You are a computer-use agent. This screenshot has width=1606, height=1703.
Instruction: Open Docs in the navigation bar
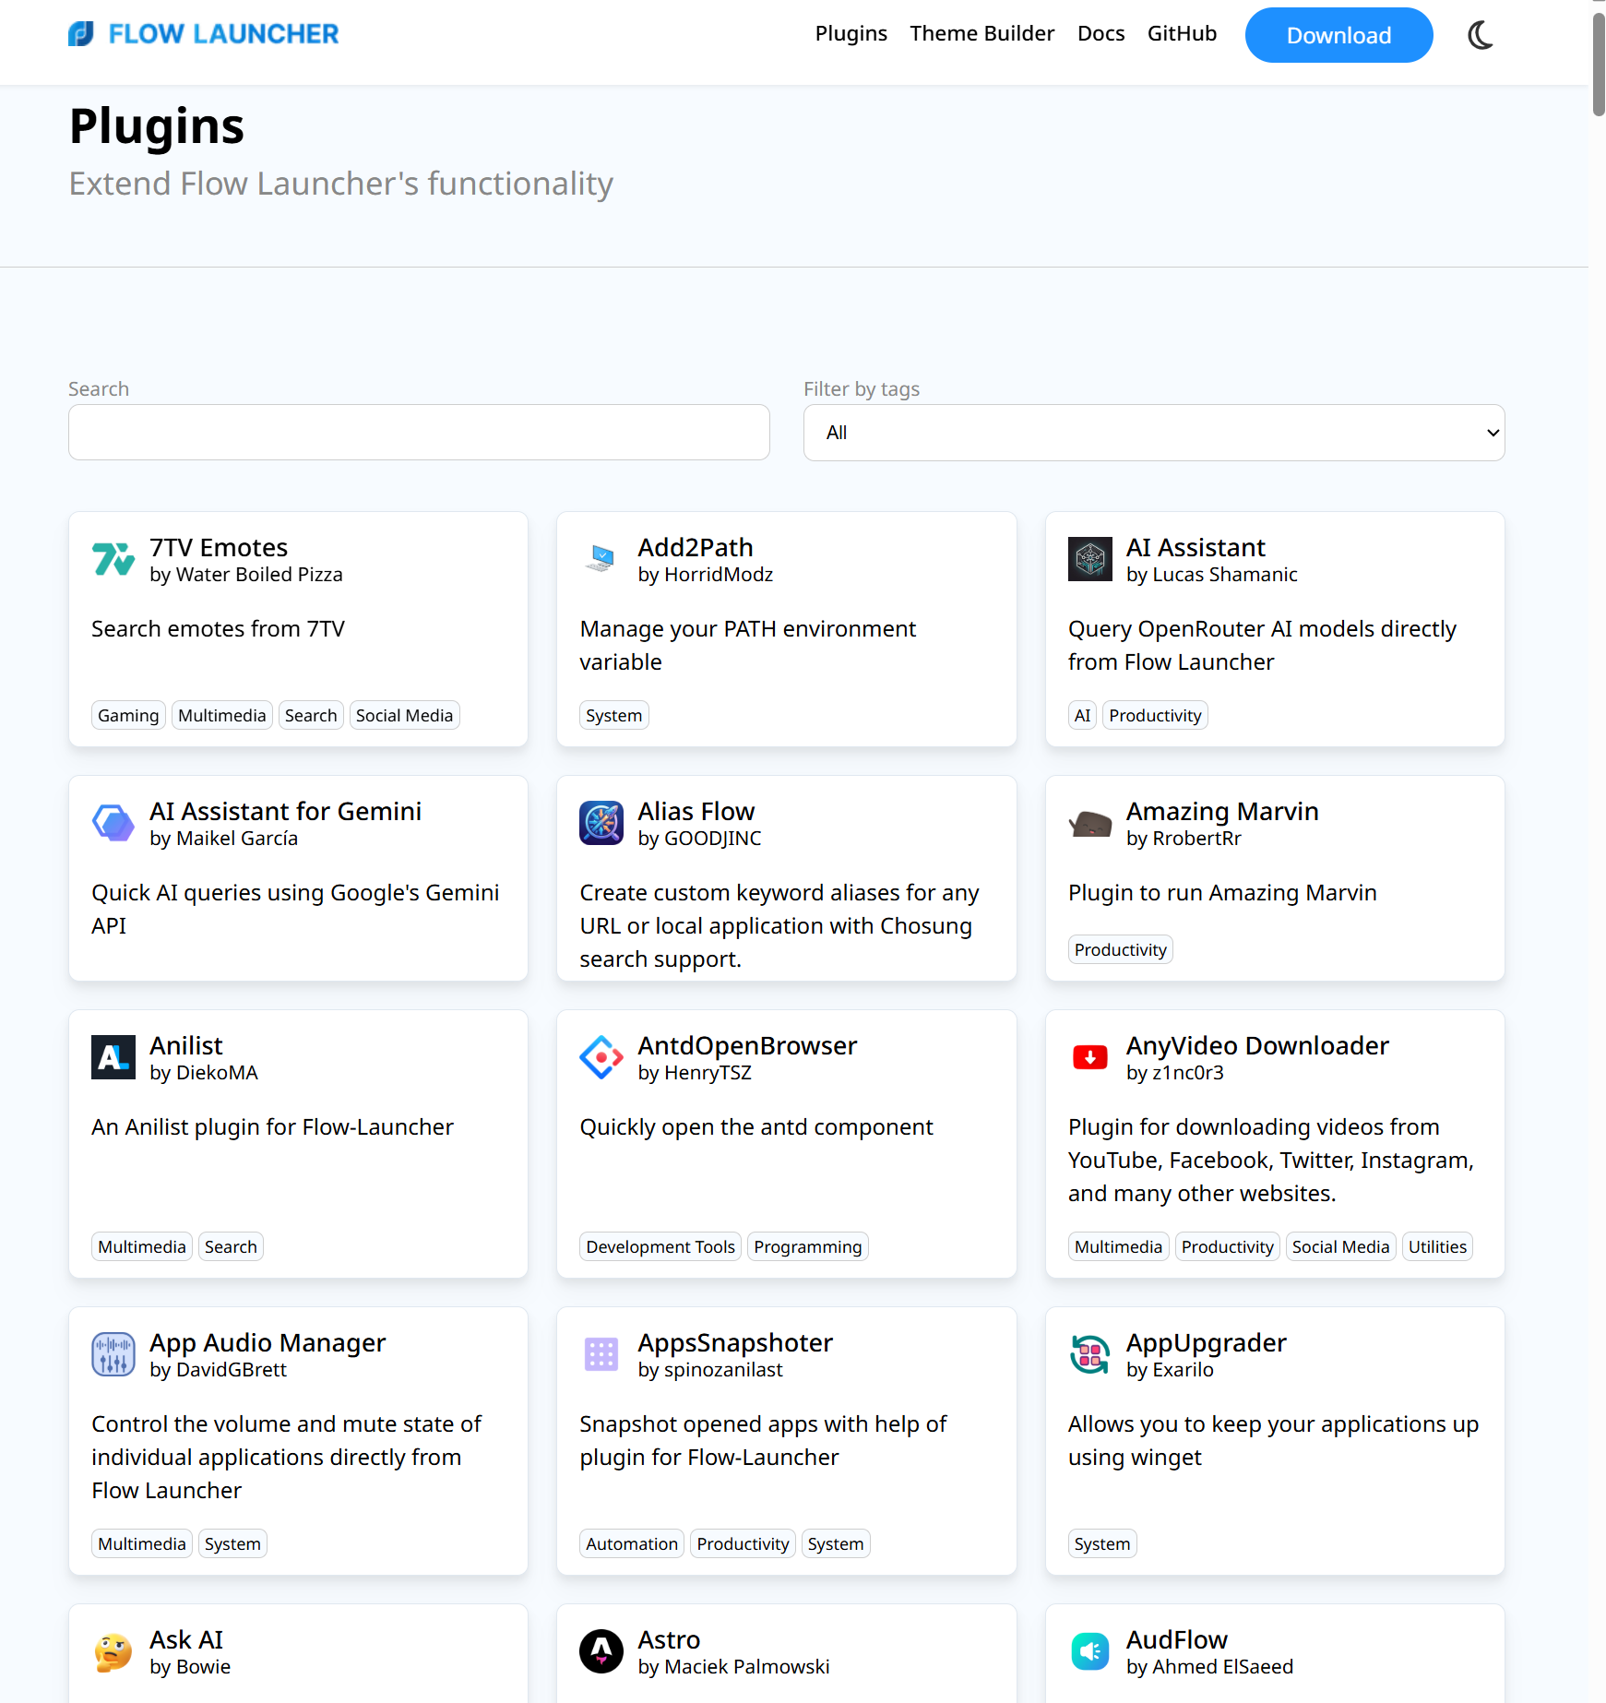tap(1100, 33)
